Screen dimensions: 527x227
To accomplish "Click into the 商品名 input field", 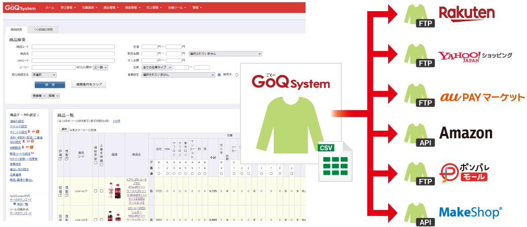I will coord(73,54).
